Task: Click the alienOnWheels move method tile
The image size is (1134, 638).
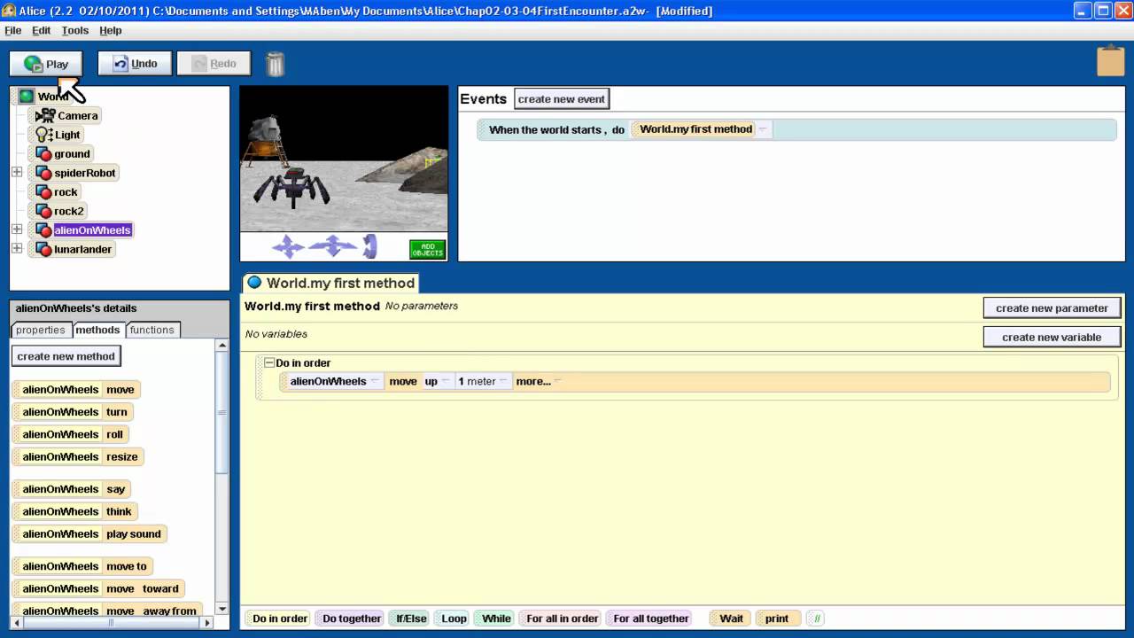Action: 78,390
